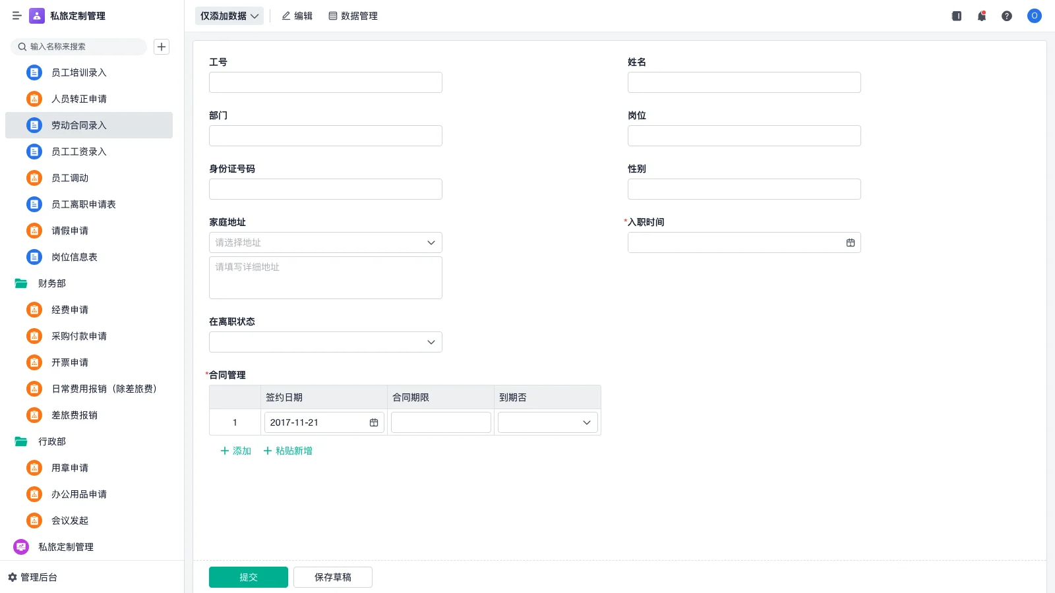
Task: Click the 保存草稿 save draft button
Action: 332,577
